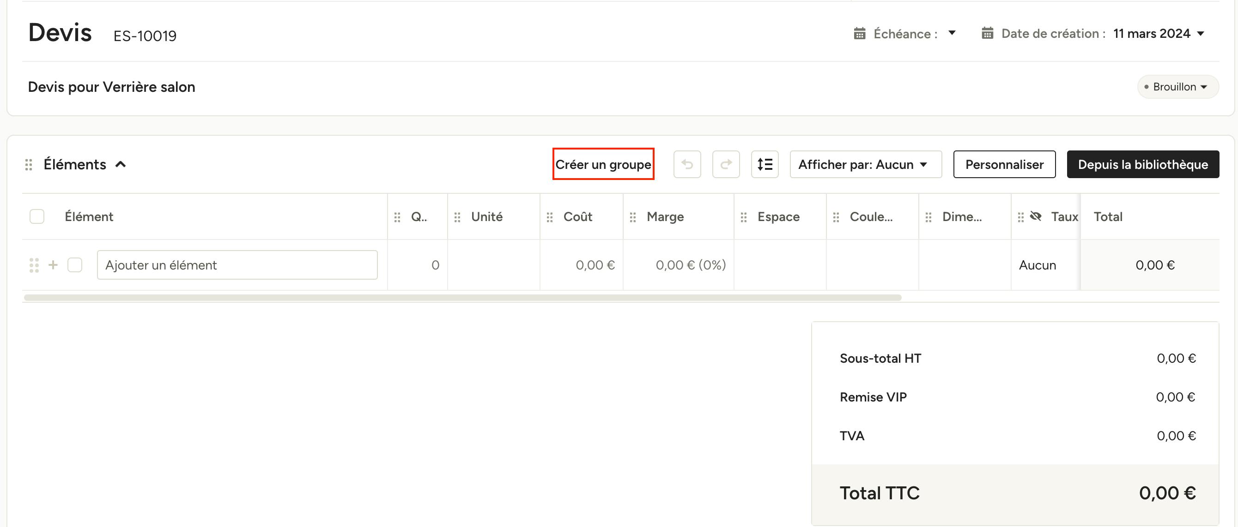Image resolution: width=1238 pixels, height=527 pixels.
Task: Click the Remise VIP label
Action: pyautogui.click(x=873, y=397)
